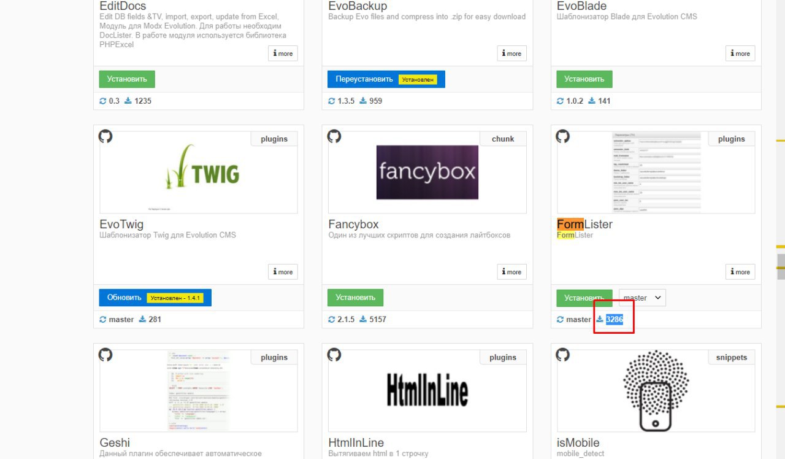The image size is (785, 459).
Task: Open the Geshi code screenshot thumbnail
Action: [x=199, y=391]
